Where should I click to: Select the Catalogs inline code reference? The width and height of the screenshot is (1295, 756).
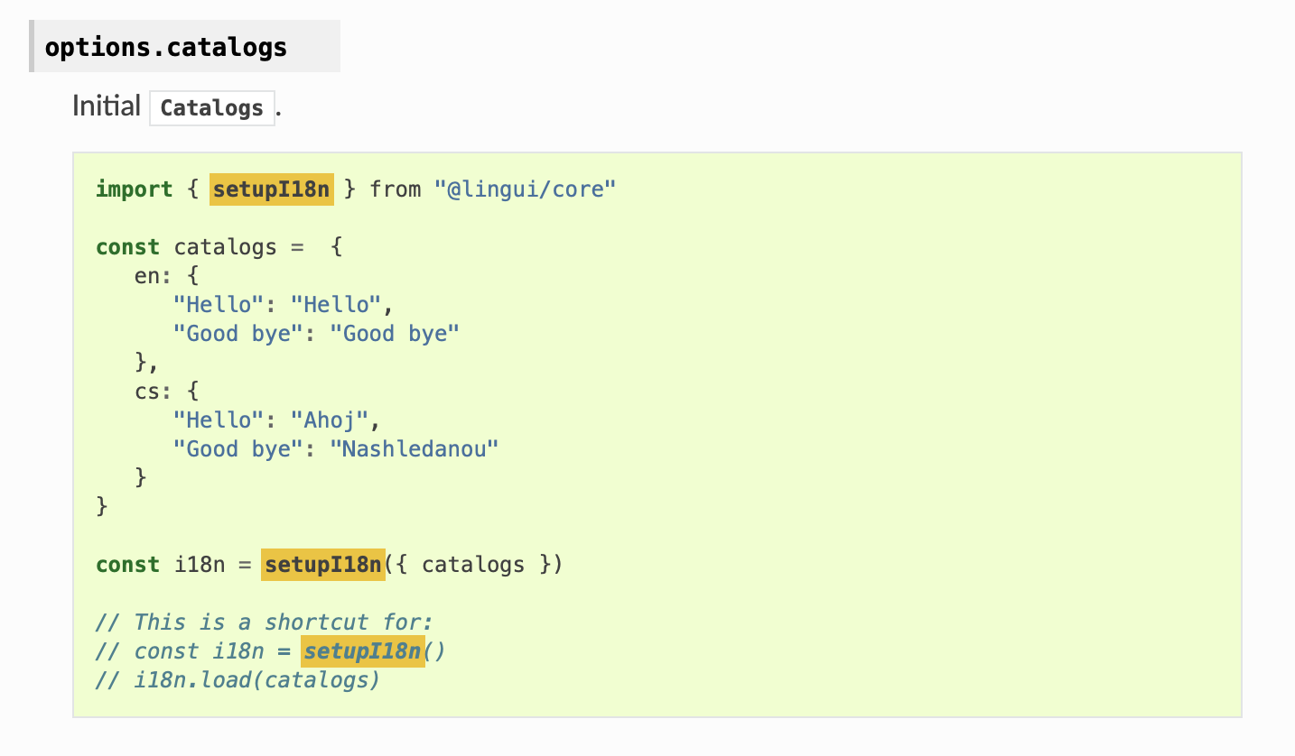(x=210, y=107)
